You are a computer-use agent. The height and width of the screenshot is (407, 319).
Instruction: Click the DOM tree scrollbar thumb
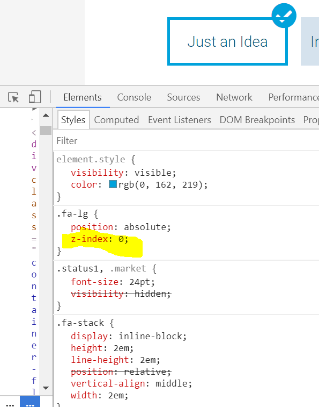tap(46, 130)
